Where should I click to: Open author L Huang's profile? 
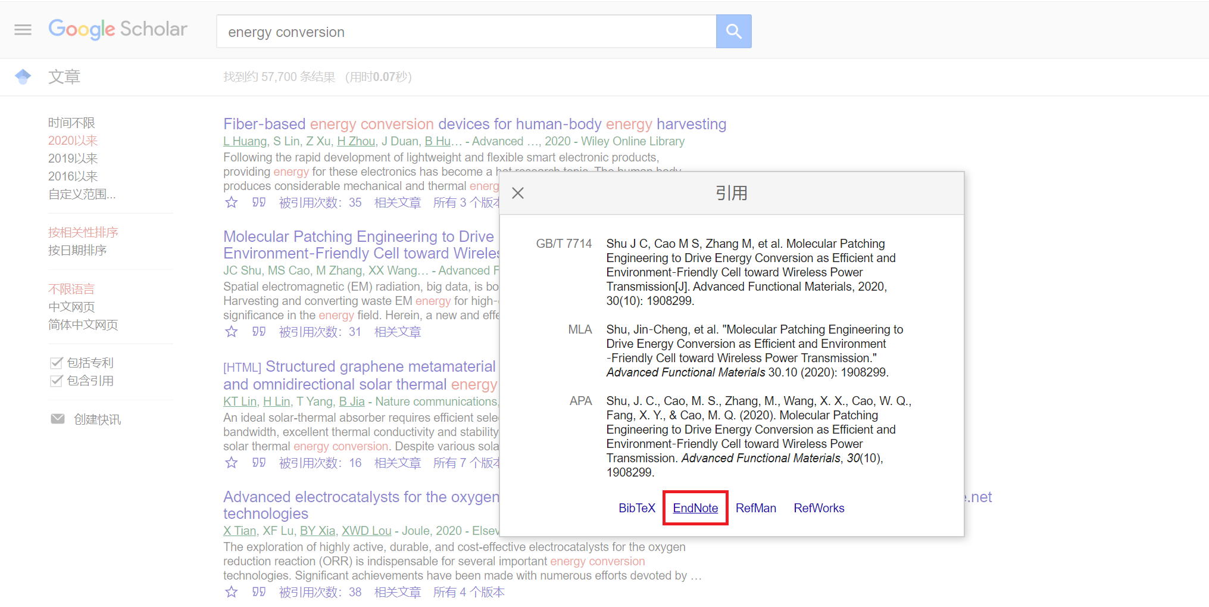245,141
